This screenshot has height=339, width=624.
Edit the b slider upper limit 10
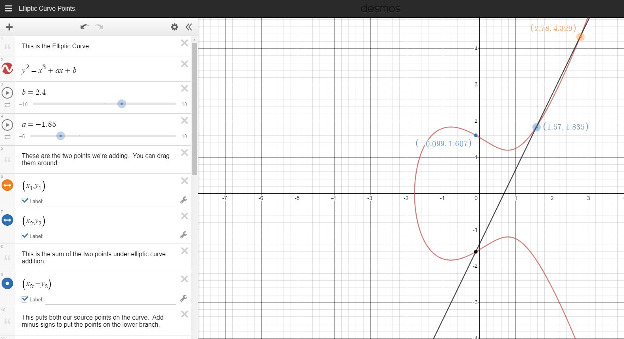[184, 104]
